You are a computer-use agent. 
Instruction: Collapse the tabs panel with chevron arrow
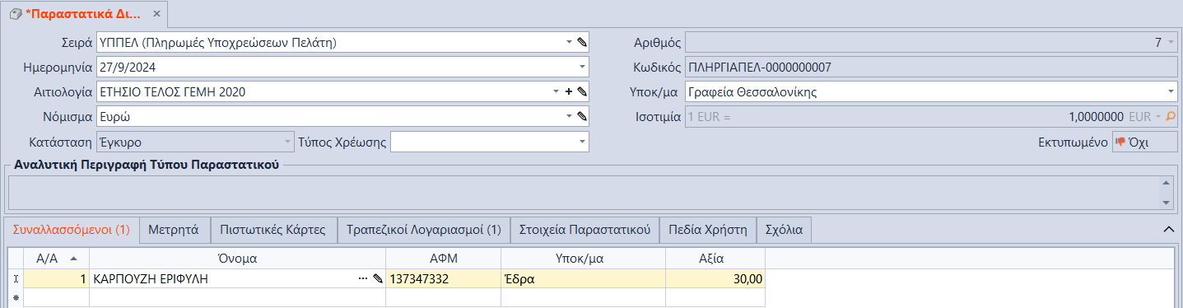(1167, 229)
